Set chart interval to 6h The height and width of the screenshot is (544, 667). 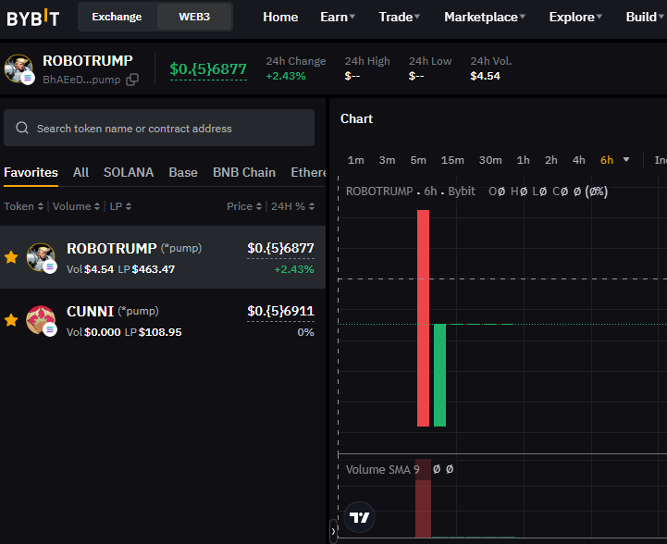pyautogui.click(x=607, y=160)
